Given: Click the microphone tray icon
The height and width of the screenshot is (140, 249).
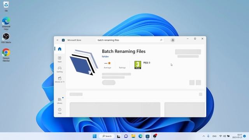Looking at the screenshot, I should [208, 136].
